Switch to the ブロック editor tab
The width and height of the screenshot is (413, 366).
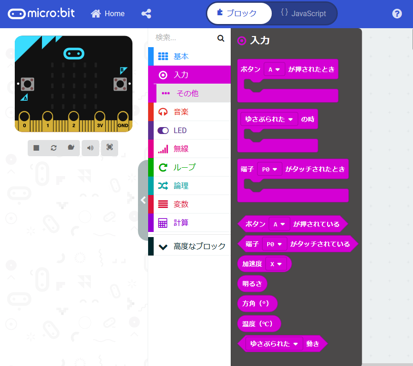coord(239,13)
